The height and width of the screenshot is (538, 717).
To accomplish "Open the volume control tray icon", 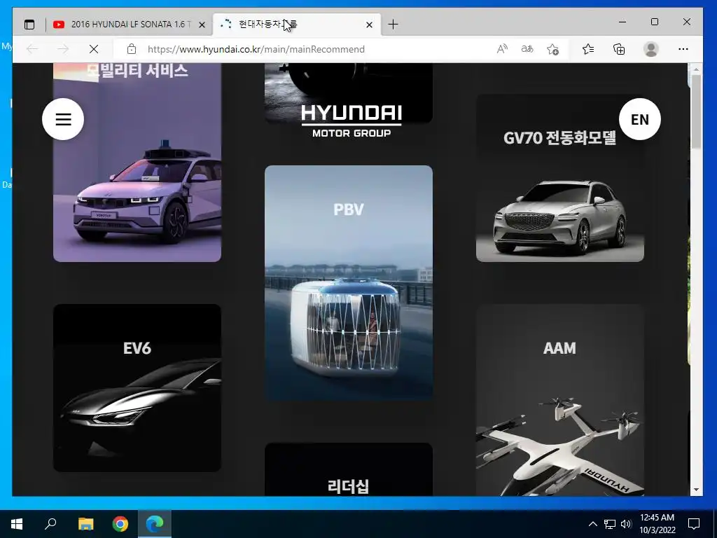I will [x=626, y=524].
